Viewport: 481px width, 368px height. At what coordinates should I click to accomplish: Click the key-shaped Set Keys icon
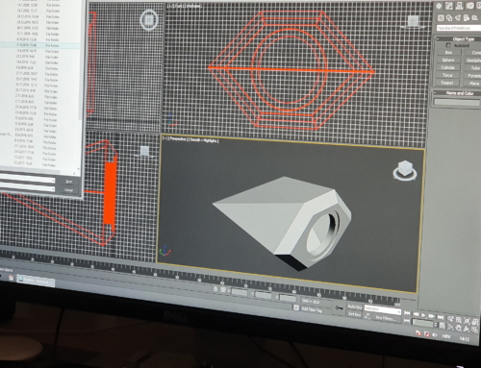tap(339, 307)
